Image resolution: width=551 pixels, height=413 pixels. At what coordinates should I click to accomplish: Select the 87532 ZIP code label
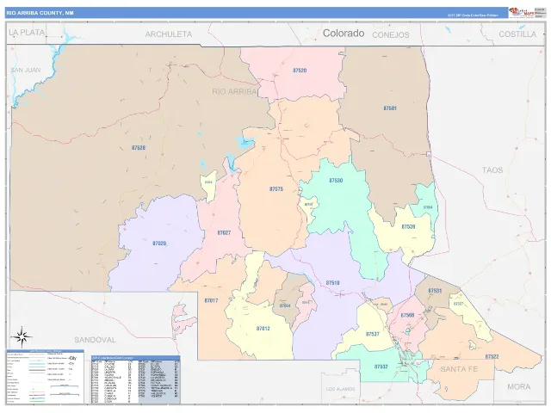tap(381, 367)
